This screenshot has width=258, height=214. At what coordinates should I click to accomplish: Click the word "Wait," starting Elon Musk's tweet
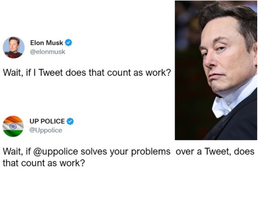[12, 74]
